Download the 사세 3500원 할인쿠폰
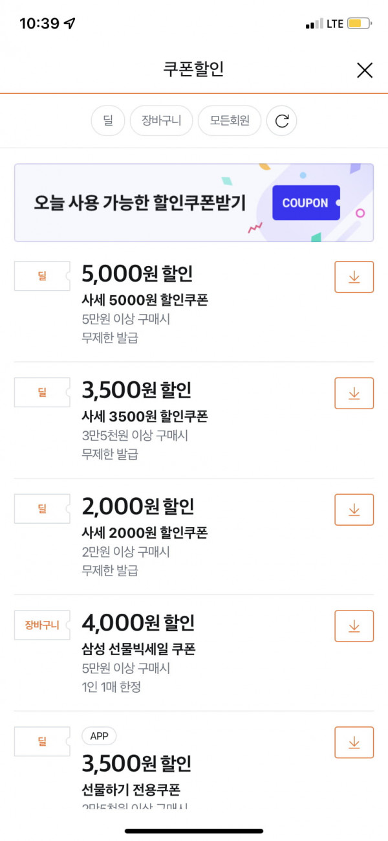 coord(354,393)
